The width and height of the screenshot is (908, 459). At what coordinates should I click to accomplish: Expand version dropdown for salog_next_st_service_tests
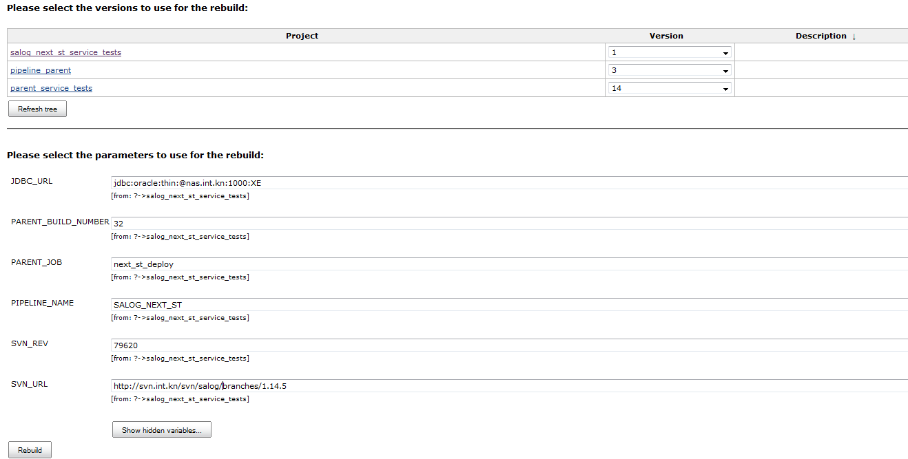point(669,52)
